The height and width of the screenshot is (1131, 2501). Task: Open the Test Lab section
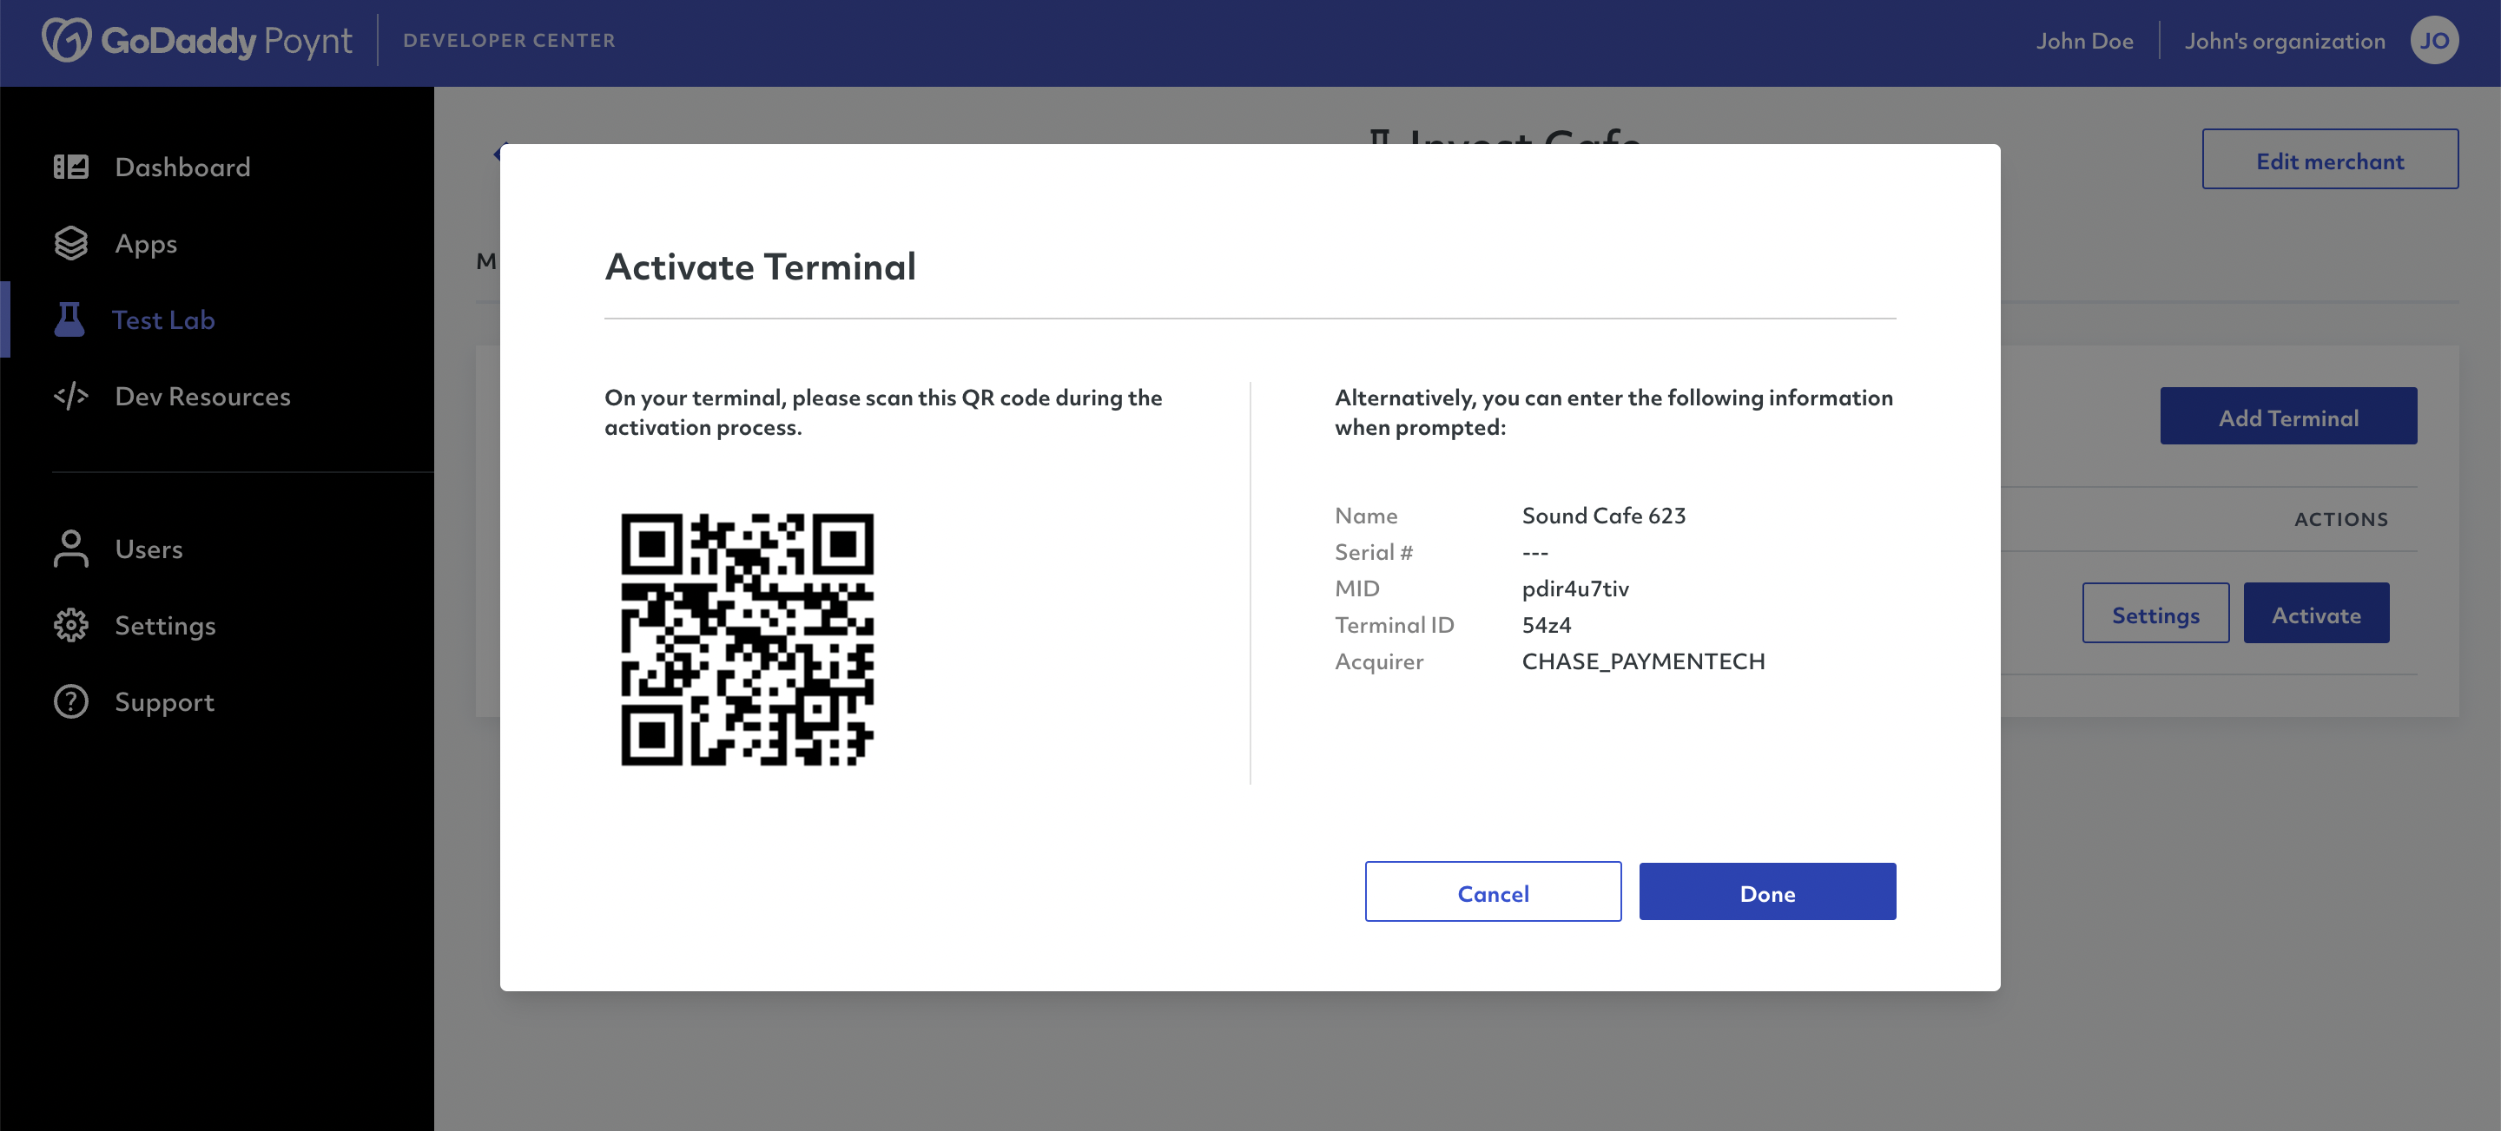click(x=162, y=318)
